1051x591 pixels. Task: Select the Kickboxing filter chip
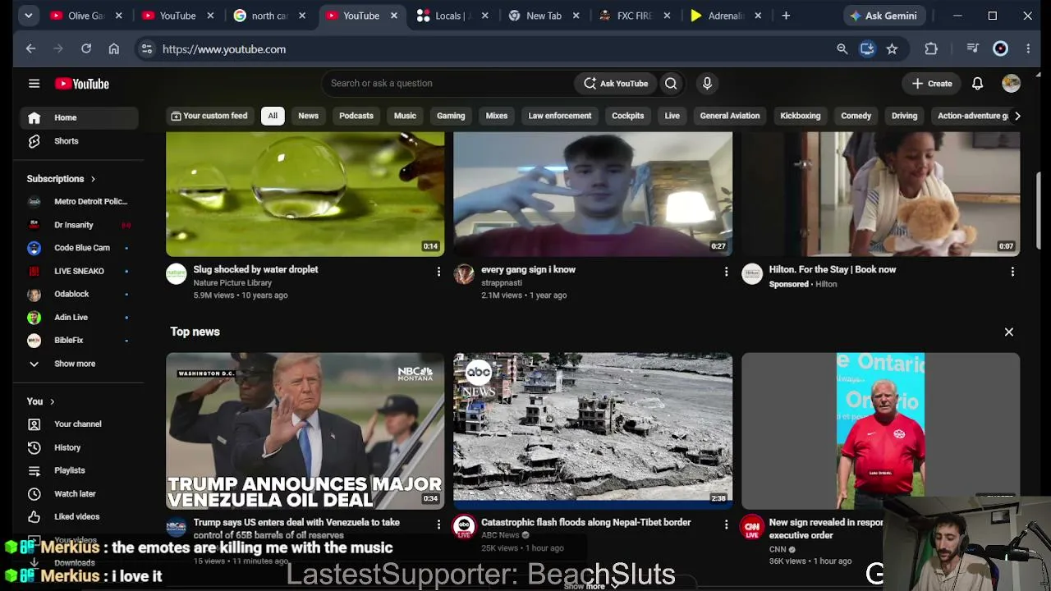800,116
